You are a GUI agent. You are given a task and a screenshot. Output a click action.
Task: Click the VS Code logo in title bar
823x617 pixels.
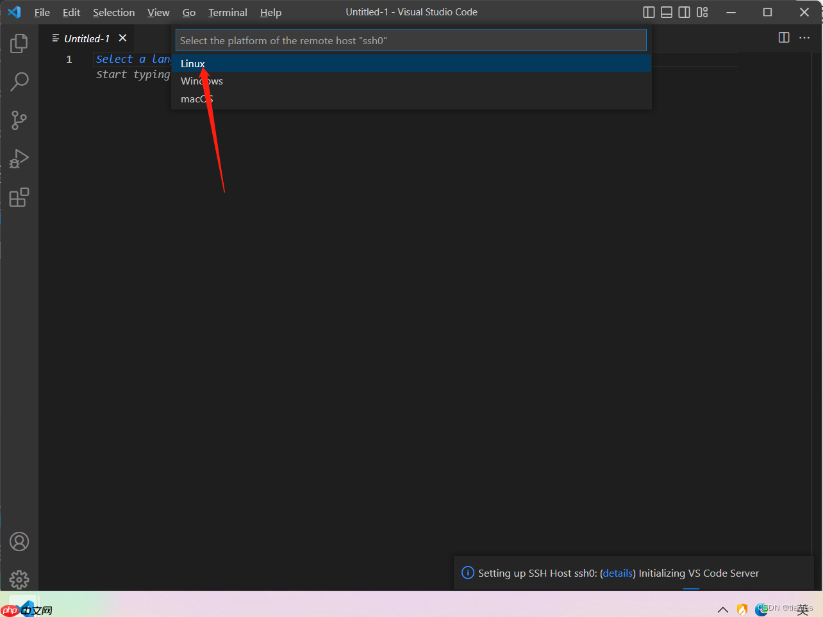14,12
